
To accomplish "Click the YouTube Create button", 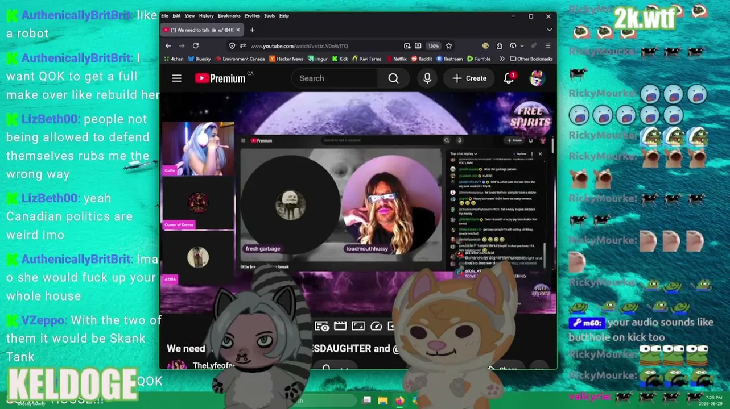I will 469,78.
